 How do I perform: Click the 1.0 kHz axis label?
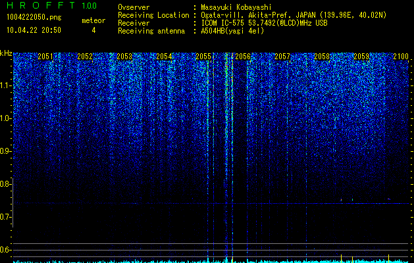click(x=5, y=118)
